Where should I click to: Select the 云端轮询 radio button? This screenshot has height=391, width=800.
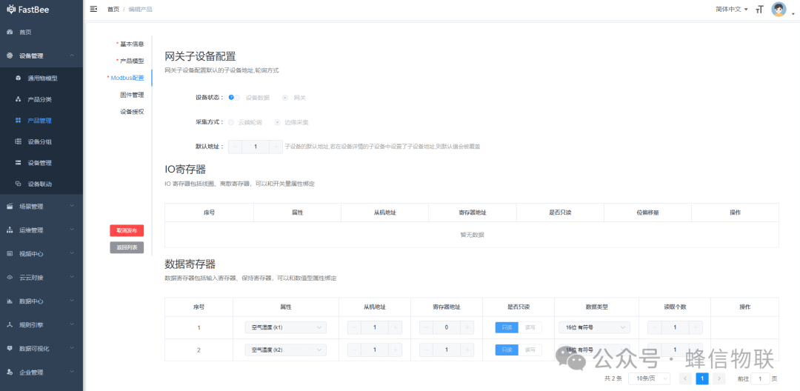231,122
